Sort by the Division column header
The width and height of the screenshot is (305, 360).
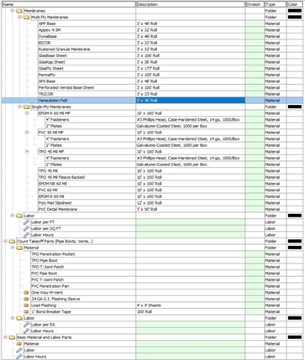pos(255,4)
